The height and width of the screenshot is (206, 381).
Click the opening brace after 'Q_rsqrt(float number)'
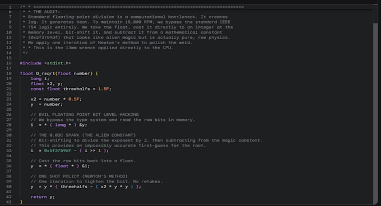tap(97, 73)
